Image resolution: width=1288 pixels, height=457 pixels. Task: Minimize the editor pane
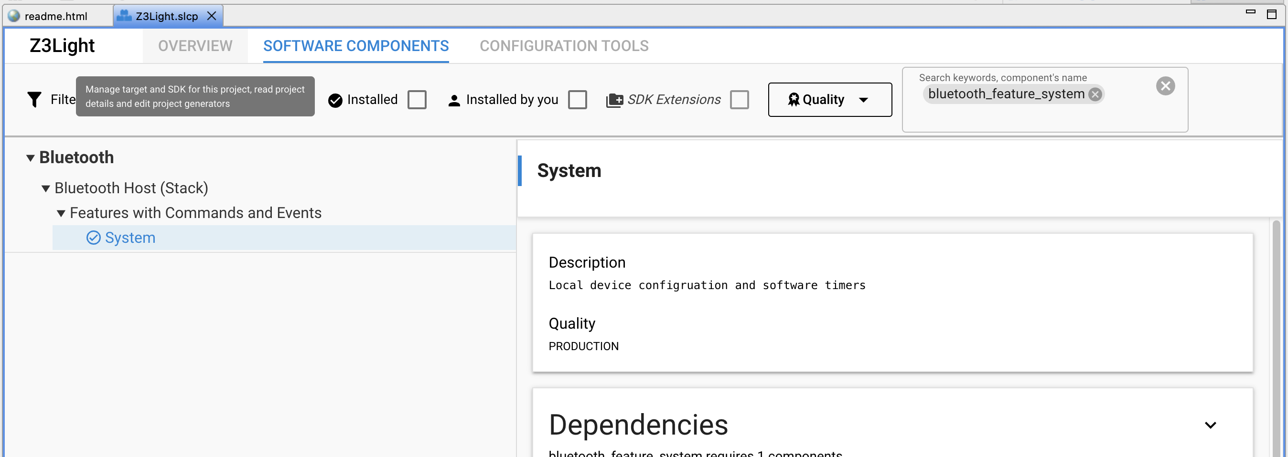click(1251, 12)
